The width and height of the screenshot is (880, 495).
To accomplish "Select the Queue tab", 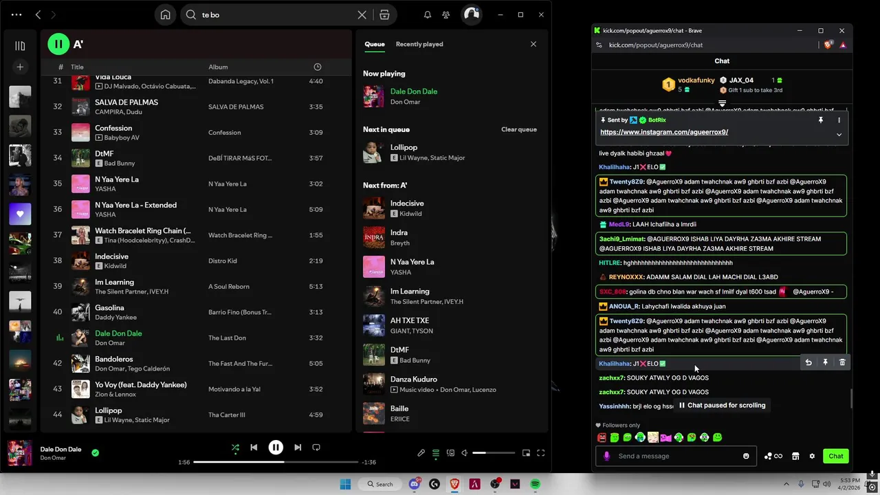I will (375, 44).
